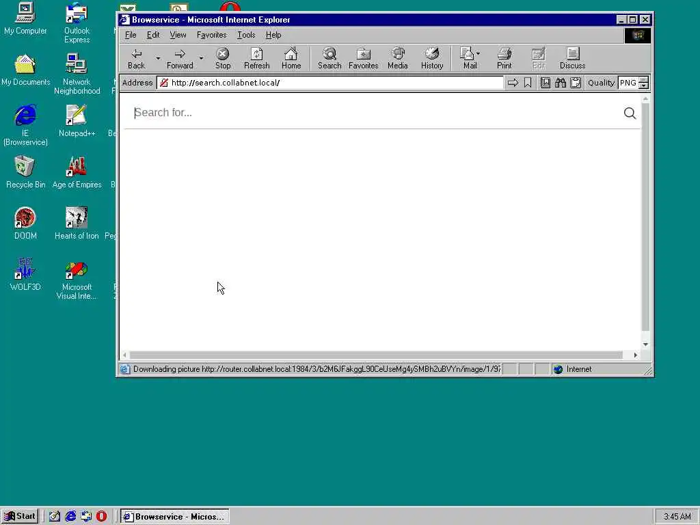This screenshot has height=525, width=700.
Task: Print the current page
Action: [x=504, y=59]
